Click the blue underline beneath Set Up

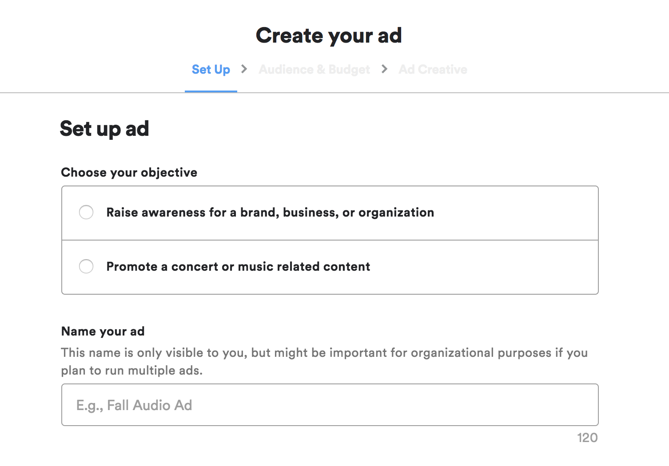(x=211, y=91)
